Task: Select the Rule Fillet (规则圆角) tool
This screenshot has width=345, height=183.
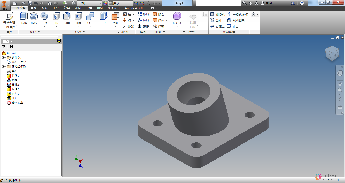Action: [x=236, y=20]
